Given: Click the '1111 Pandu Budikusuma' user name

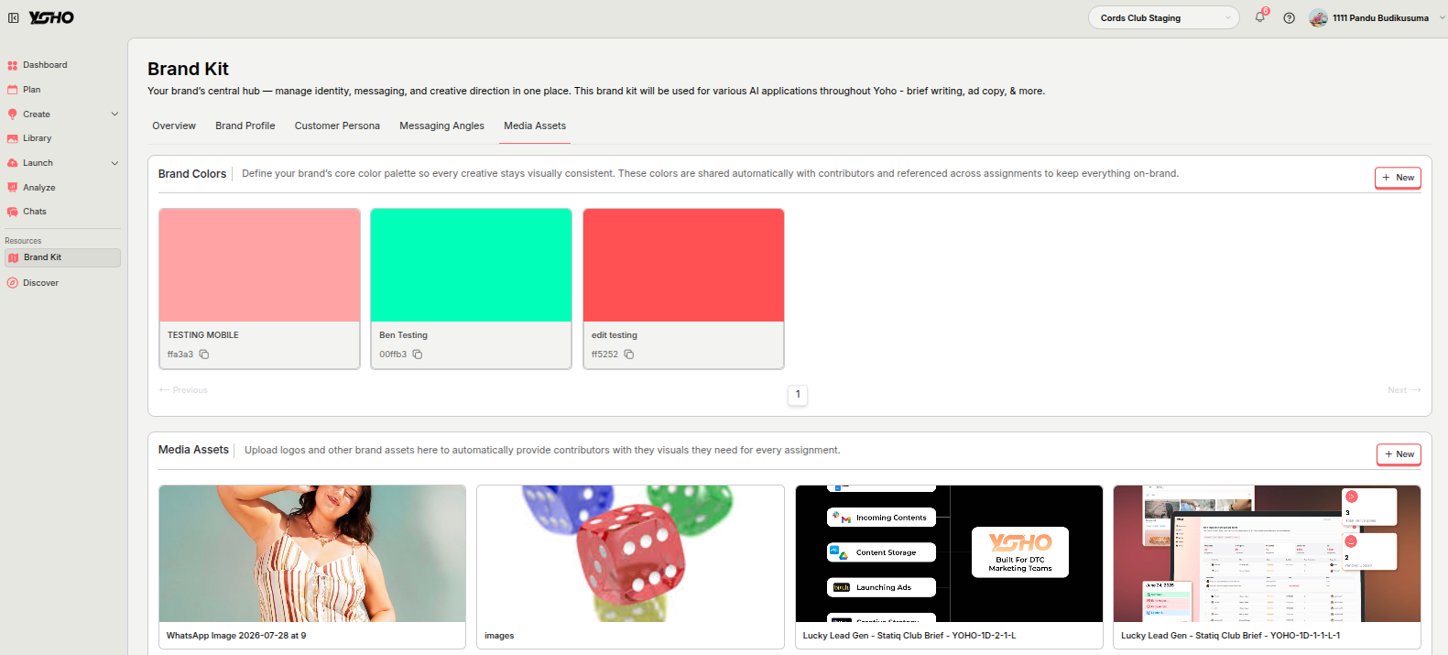Looking at the screenshot, I should 1380,18.
